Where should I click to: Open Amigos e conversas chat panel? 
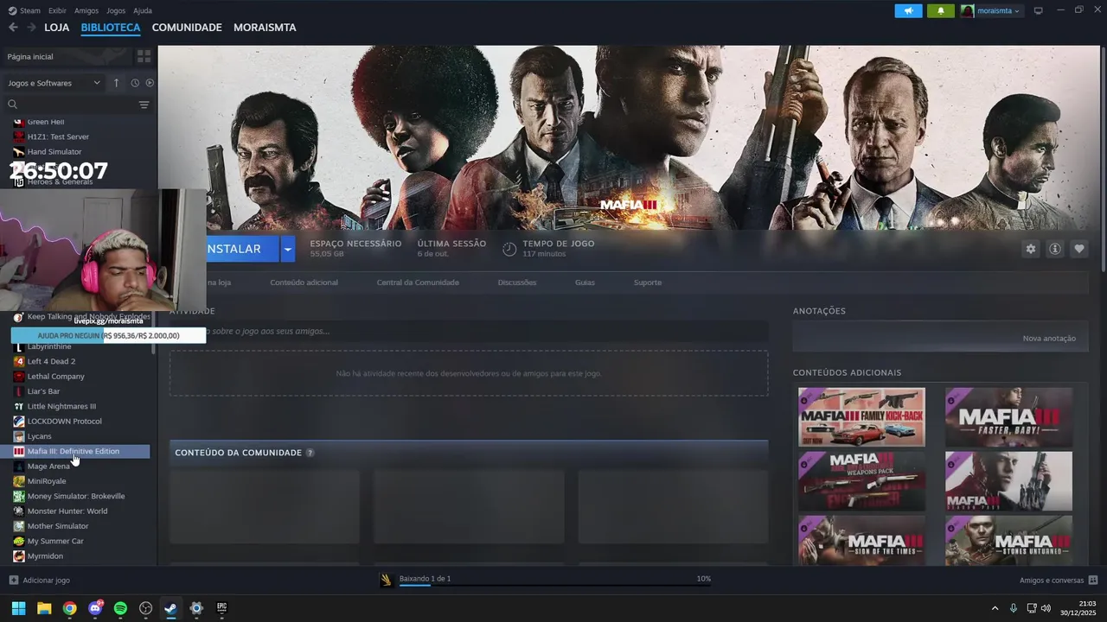(1059, 581)
